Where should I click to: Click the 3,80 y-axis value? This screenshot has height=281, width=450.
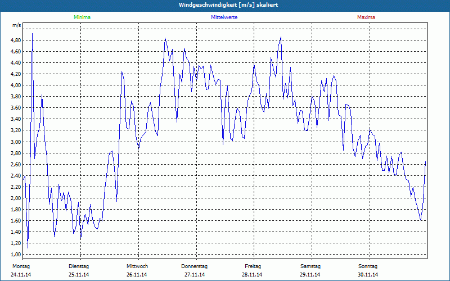coord(16,97)
